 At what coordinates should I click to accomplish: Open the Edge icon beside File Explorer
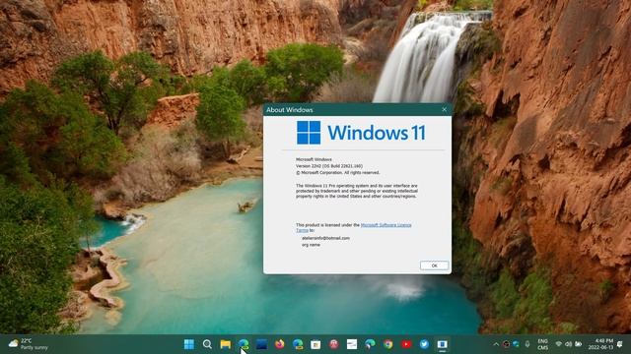tap(244, 344)
